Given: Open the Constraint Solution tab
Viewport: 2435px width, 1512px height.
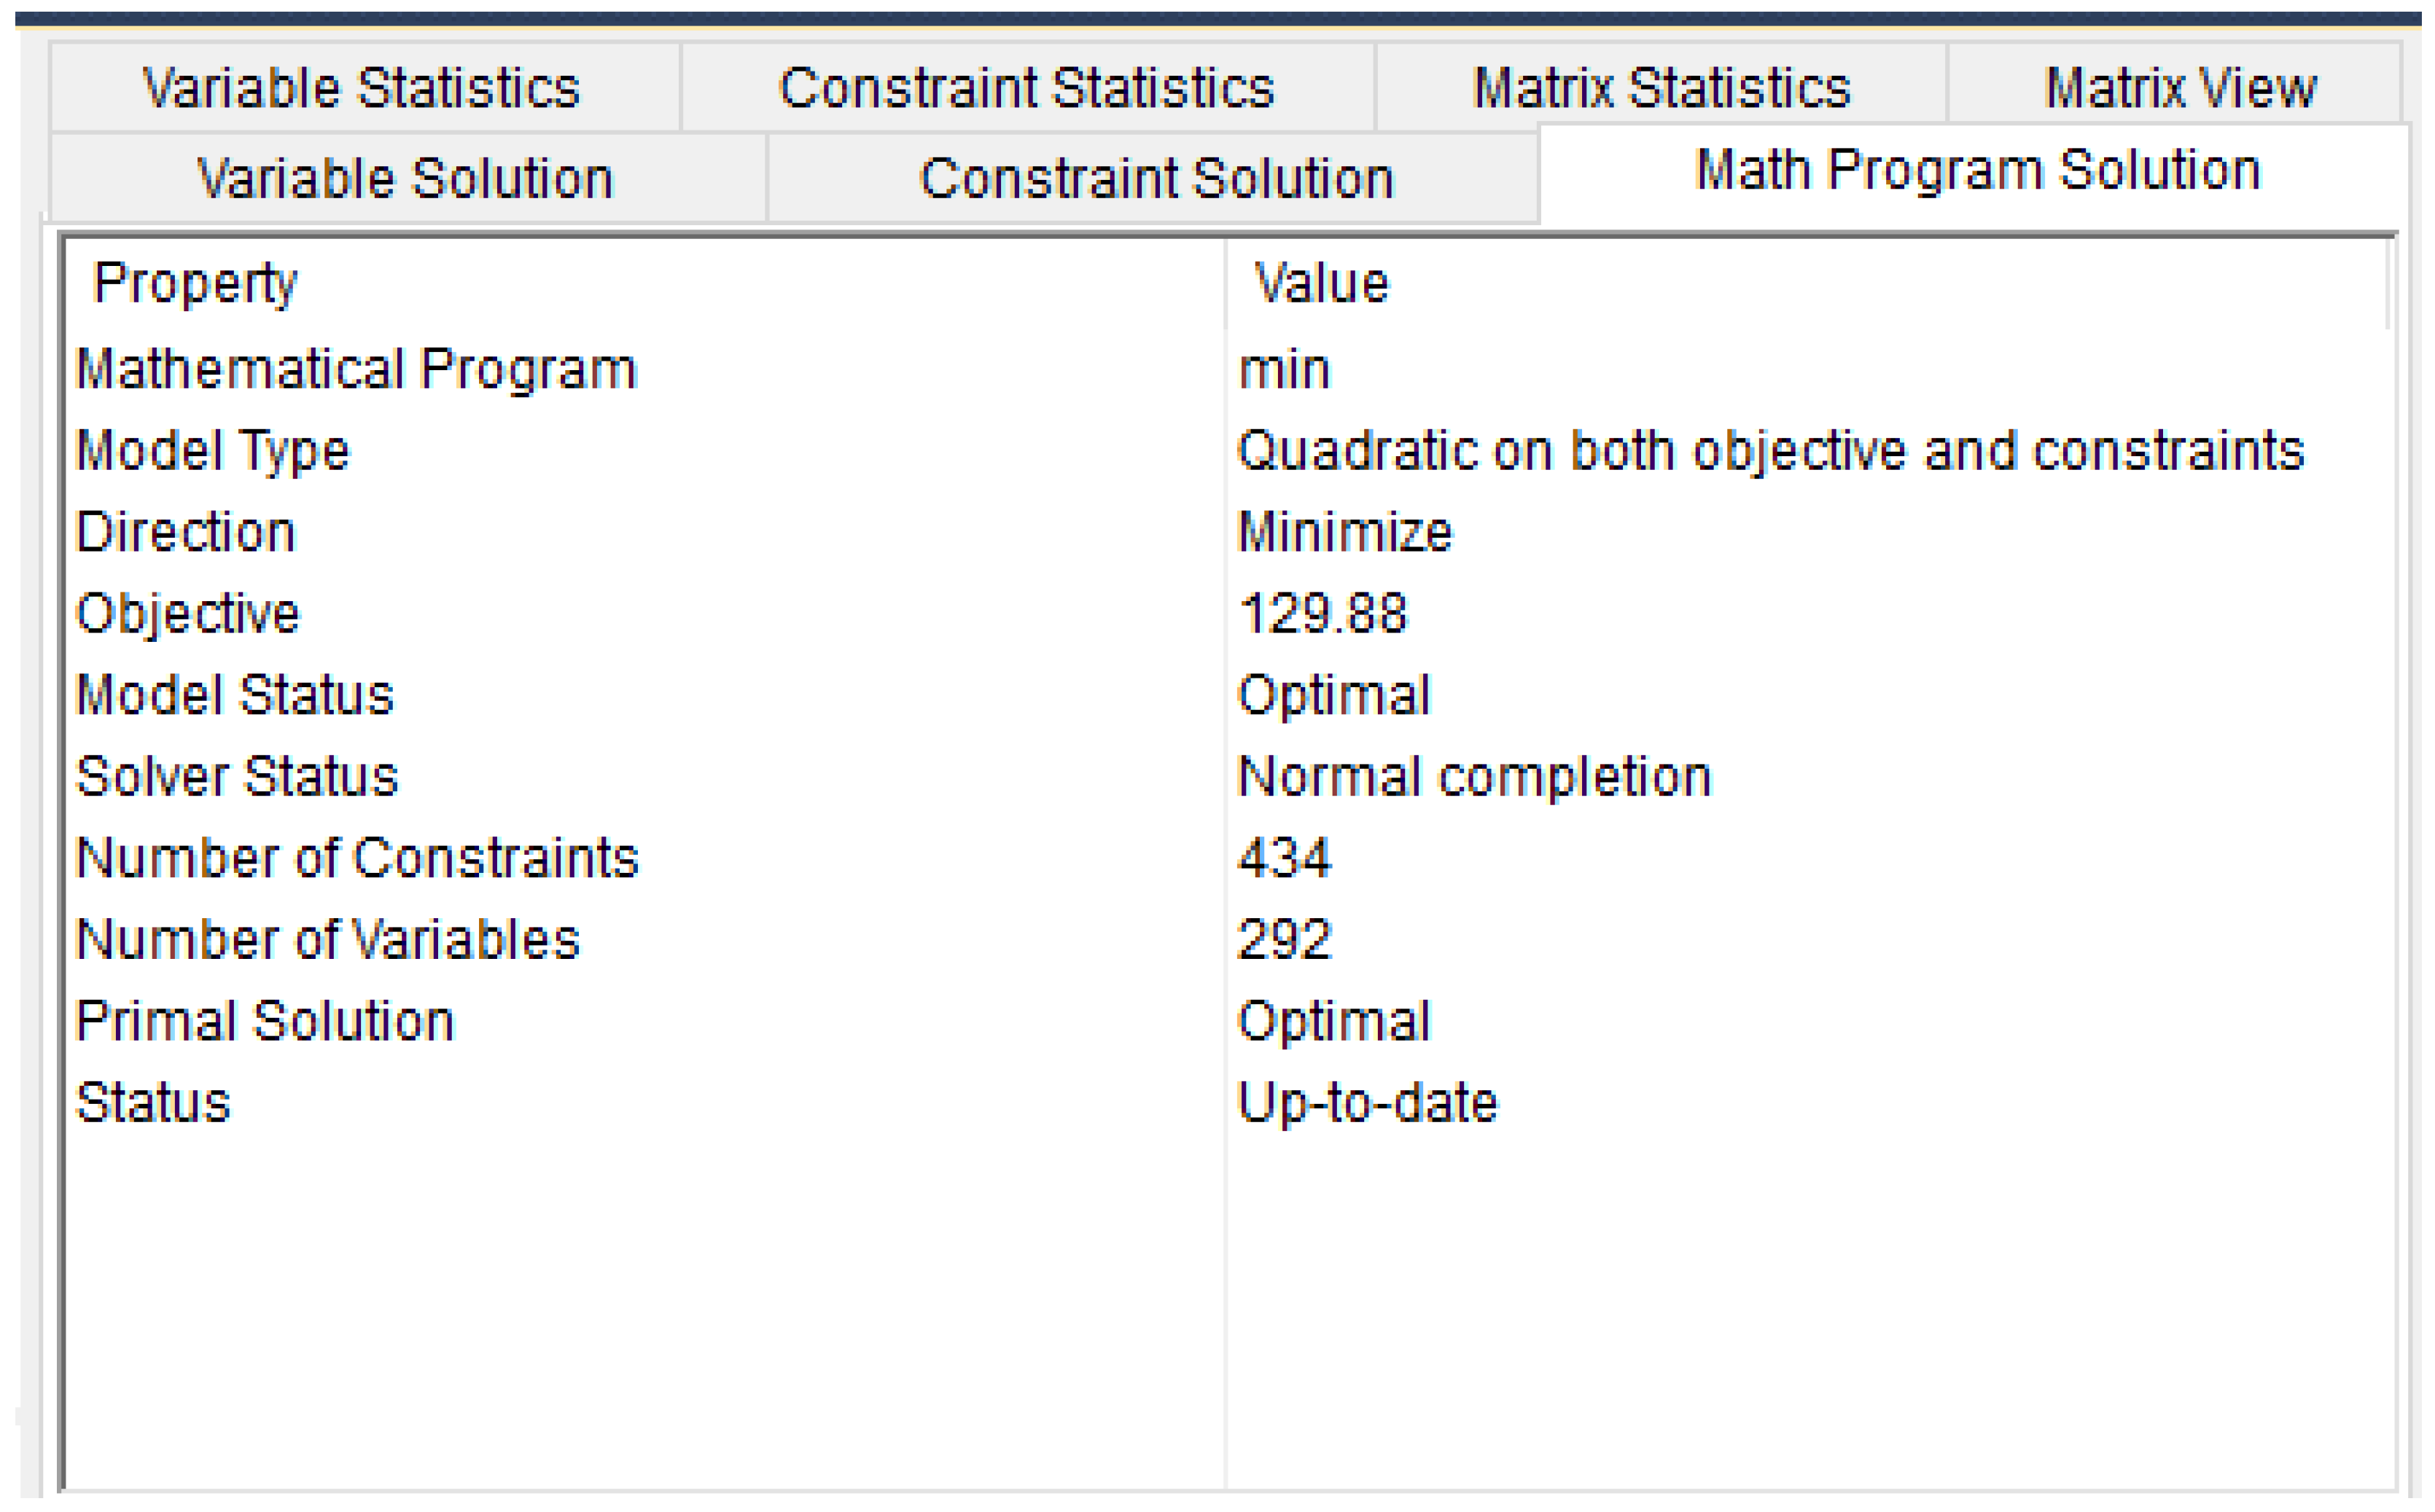Looking at the screenshot, I should [x=1156, y=179].
